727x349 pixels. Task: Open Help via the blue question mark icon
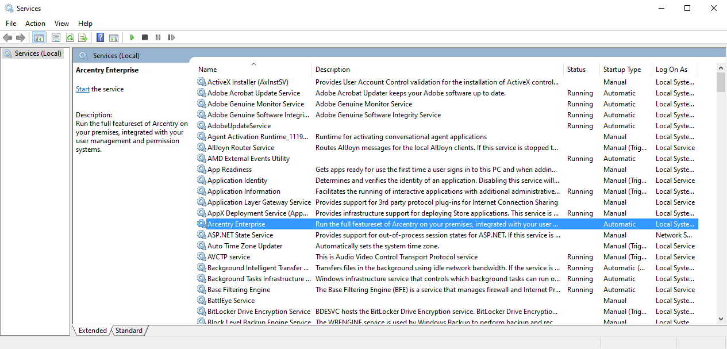101,37
